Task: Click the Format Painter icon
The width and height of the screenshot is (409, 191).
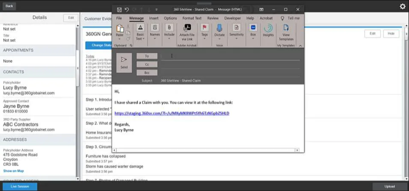Action: click(128, 39)
